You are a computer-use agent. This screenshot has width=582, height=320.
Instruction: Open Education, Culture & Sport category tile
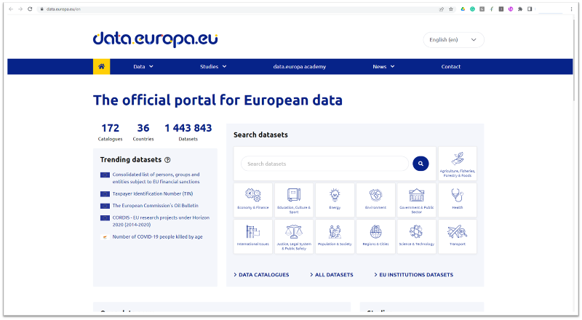(294, 200)
